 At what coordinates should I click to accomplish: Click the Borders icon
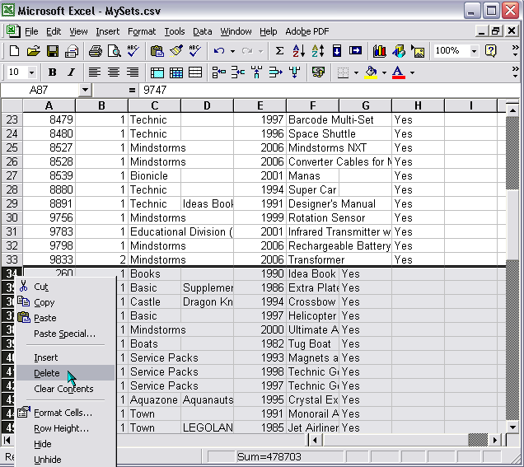(x=344, y=72)
